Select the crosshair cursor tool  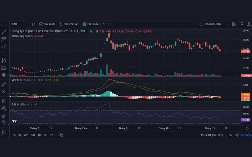click(x=4, y=24)
